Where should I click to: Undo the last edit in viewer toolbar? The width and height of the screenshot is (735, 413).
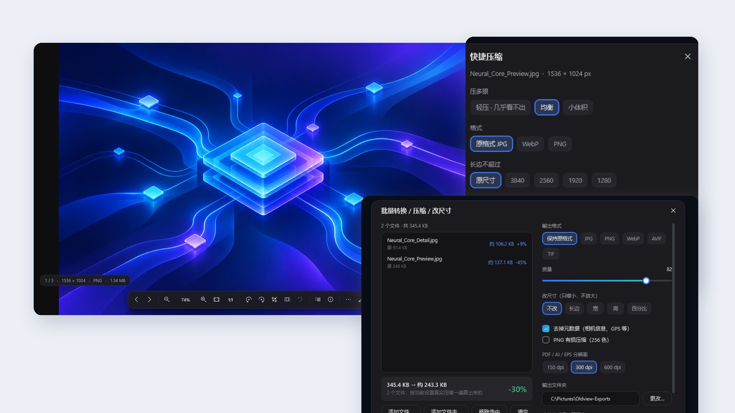click(300, 300)
